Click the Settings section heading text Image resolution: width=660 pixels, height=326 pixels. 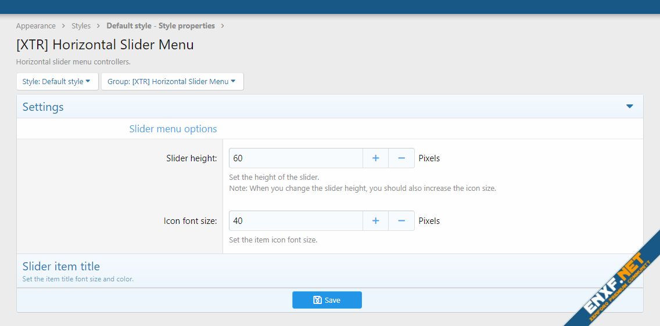click(43, 107)
